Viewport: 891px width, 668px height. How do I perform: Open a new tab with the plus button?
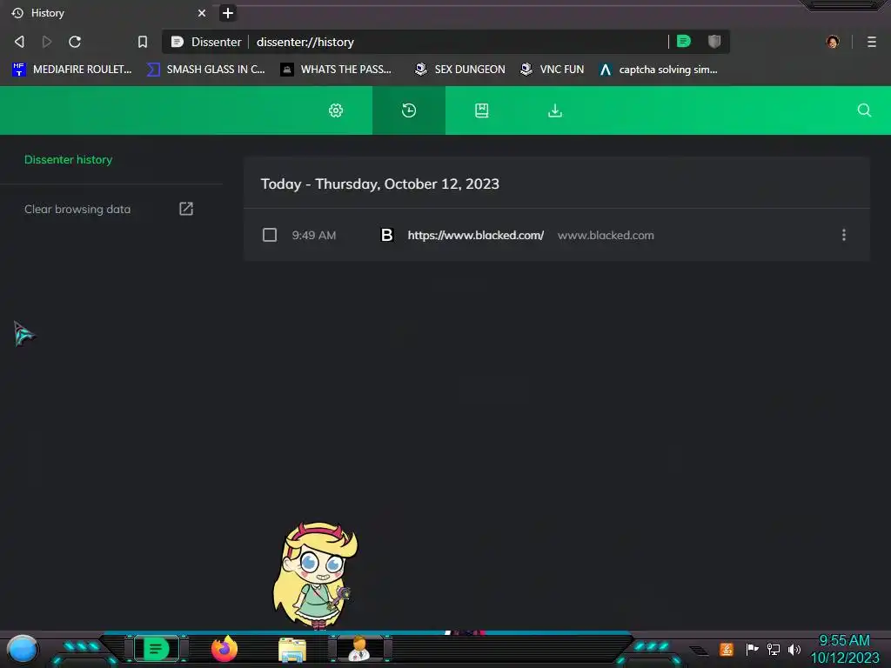[x=228, y=12]
